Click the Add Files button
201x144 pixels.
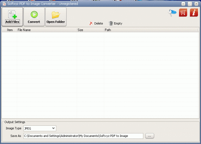click(x=12, y=17)
